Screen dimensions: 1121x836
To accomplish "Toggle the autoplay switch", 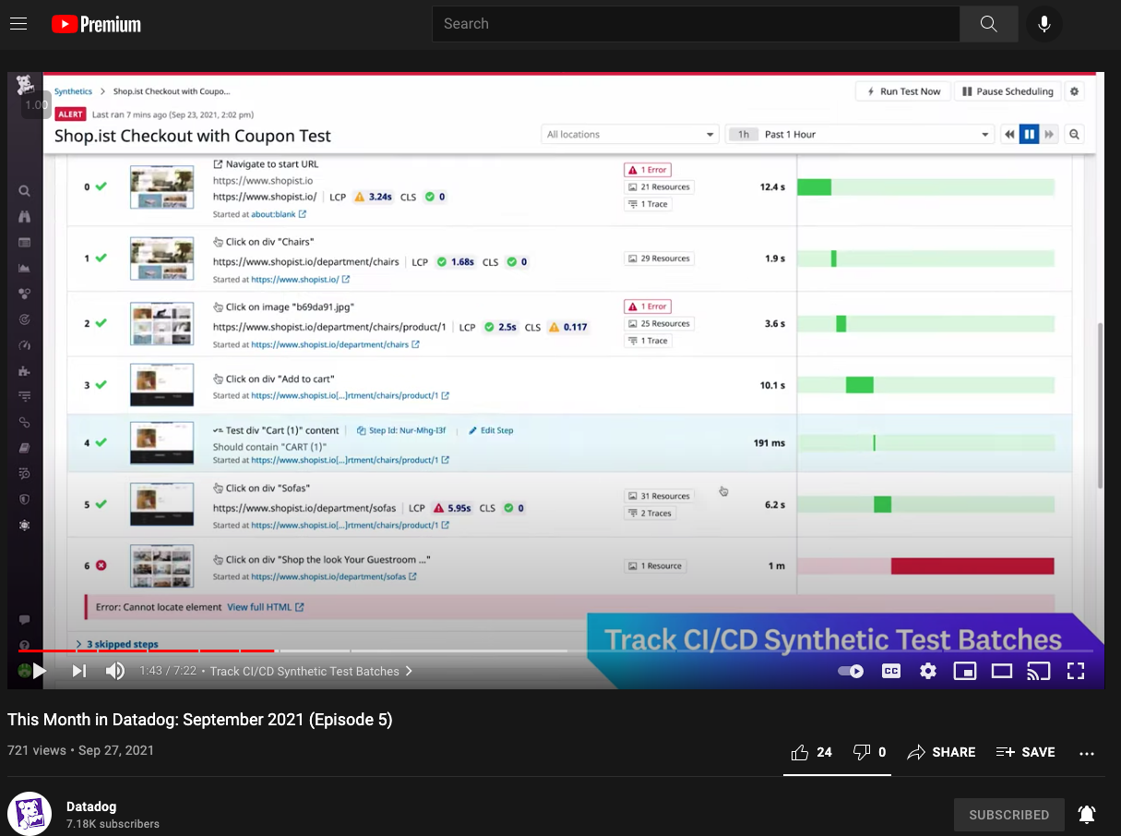I will click(x=851, y=671).
